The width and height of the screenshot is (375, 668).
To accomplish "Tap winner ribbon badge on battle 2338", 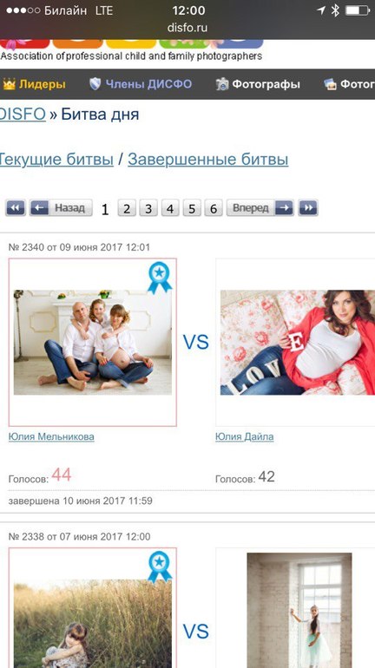I will (x=160, y=567).
